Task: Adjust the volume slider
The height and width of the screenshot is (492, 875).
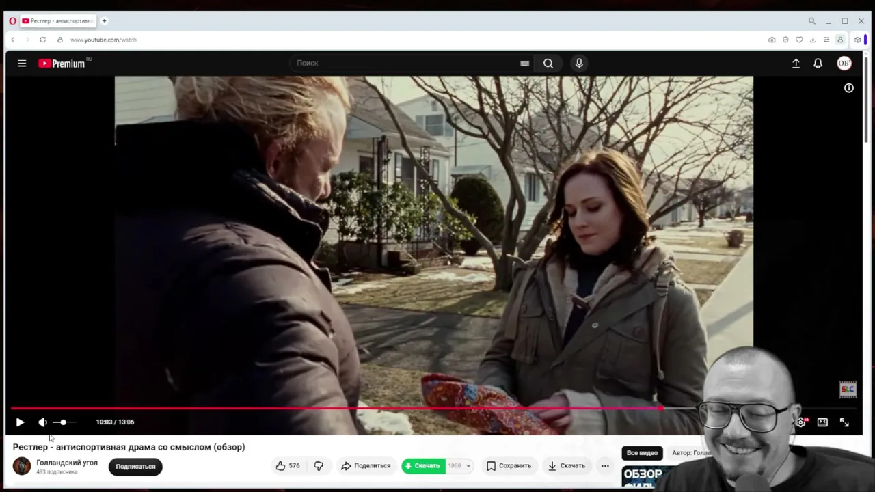Action: [64, 422]
